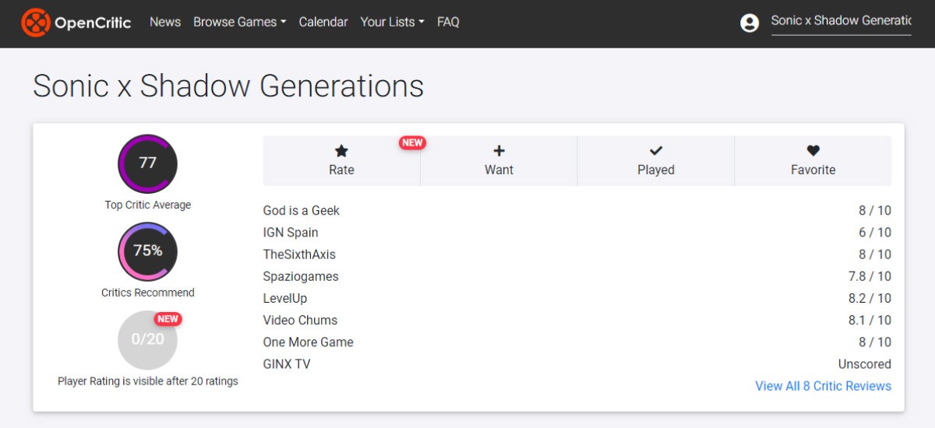Image resolution: width=935 pixels, height=428 pixels.
Task: Add the game to Favorite
Action: 813,161
